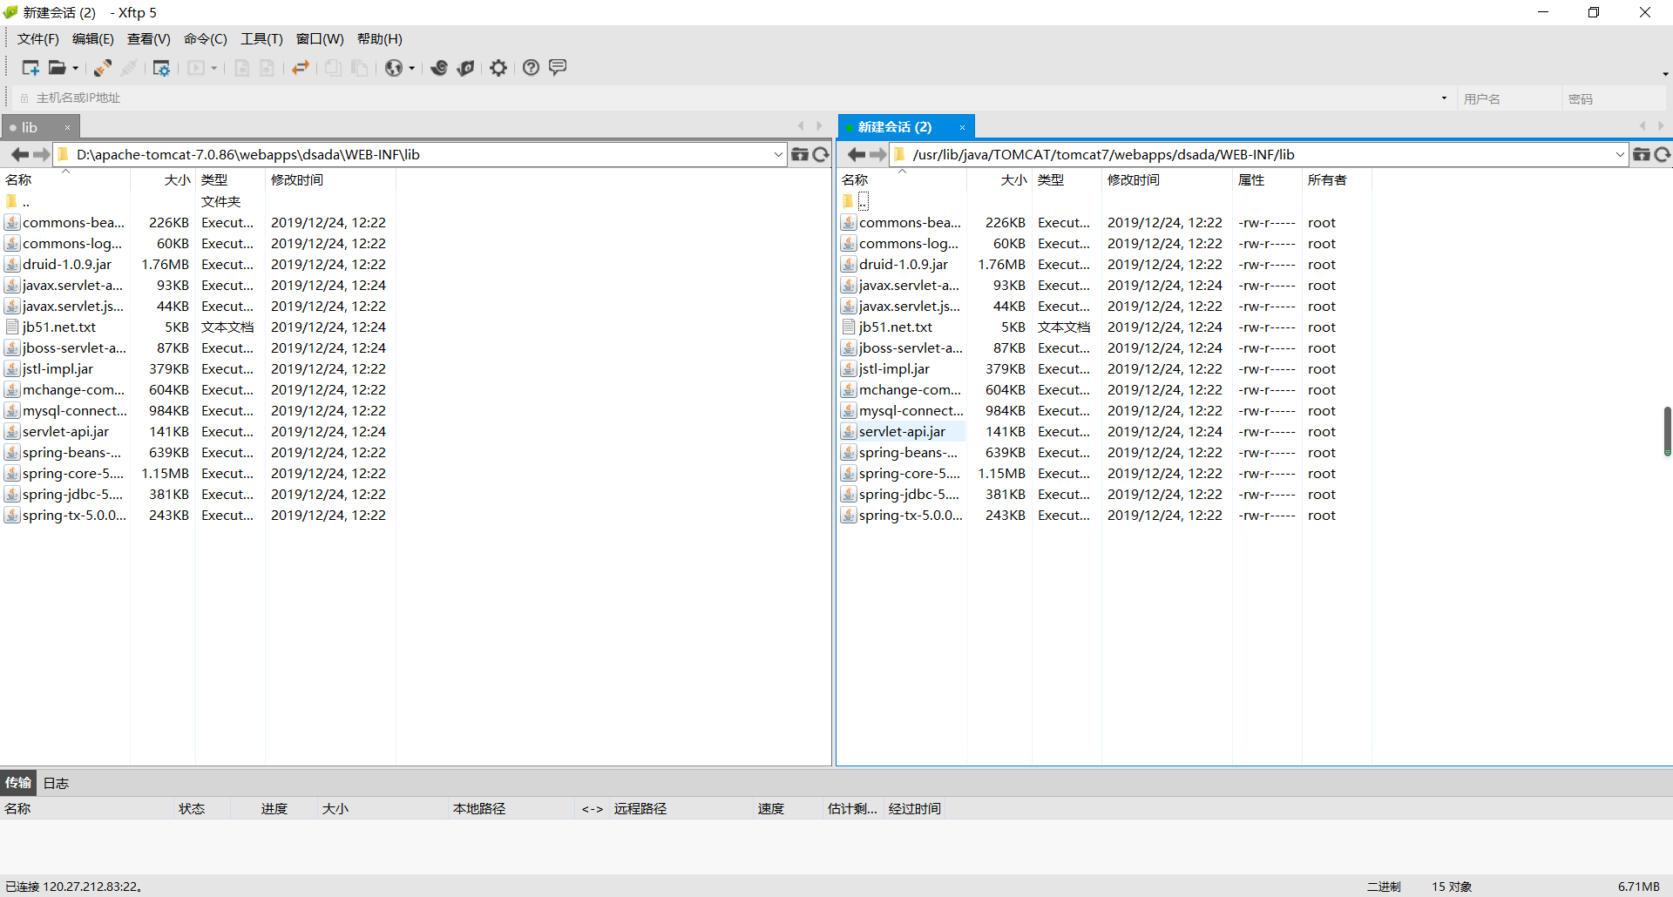Sort remote pane by 属性 column
Screen dimensions: 1673x897
point(1267,179)
